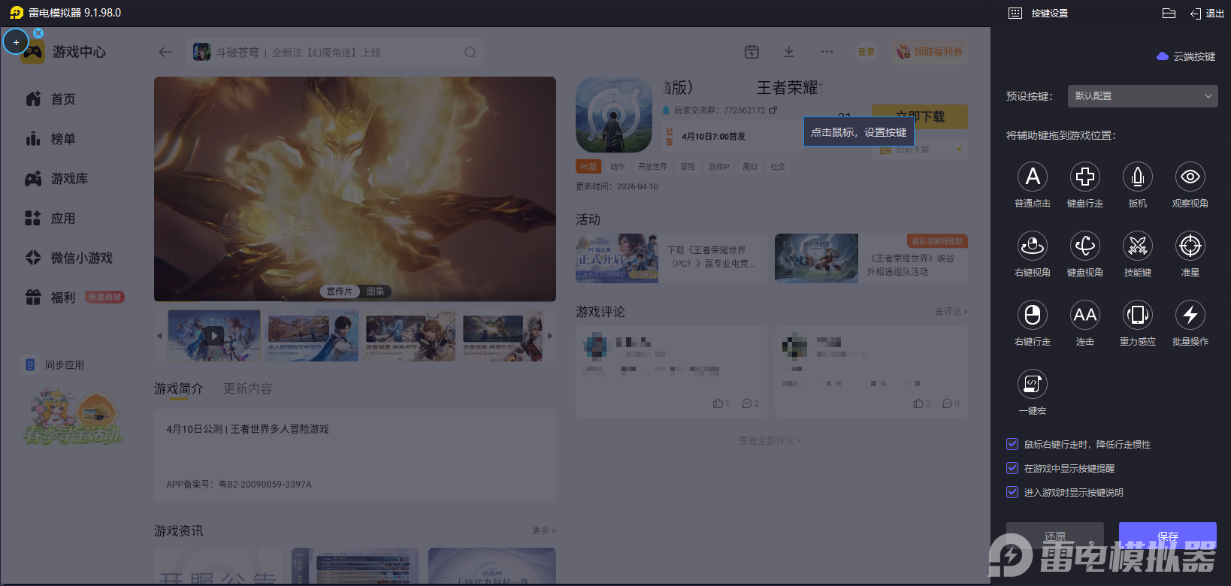Close the floating plus key marker
The height and width of the screenshot is (586, 1231).
pos(38,33)
